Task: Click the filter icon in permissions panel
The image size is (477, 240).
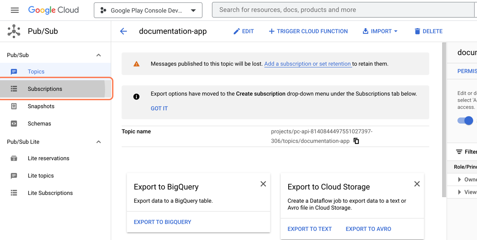Action: point(459,152)
